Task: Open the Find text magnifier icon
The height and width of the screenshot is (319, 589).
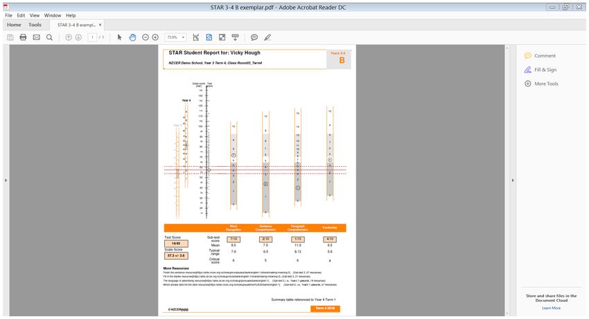Action: coord(49,37)
